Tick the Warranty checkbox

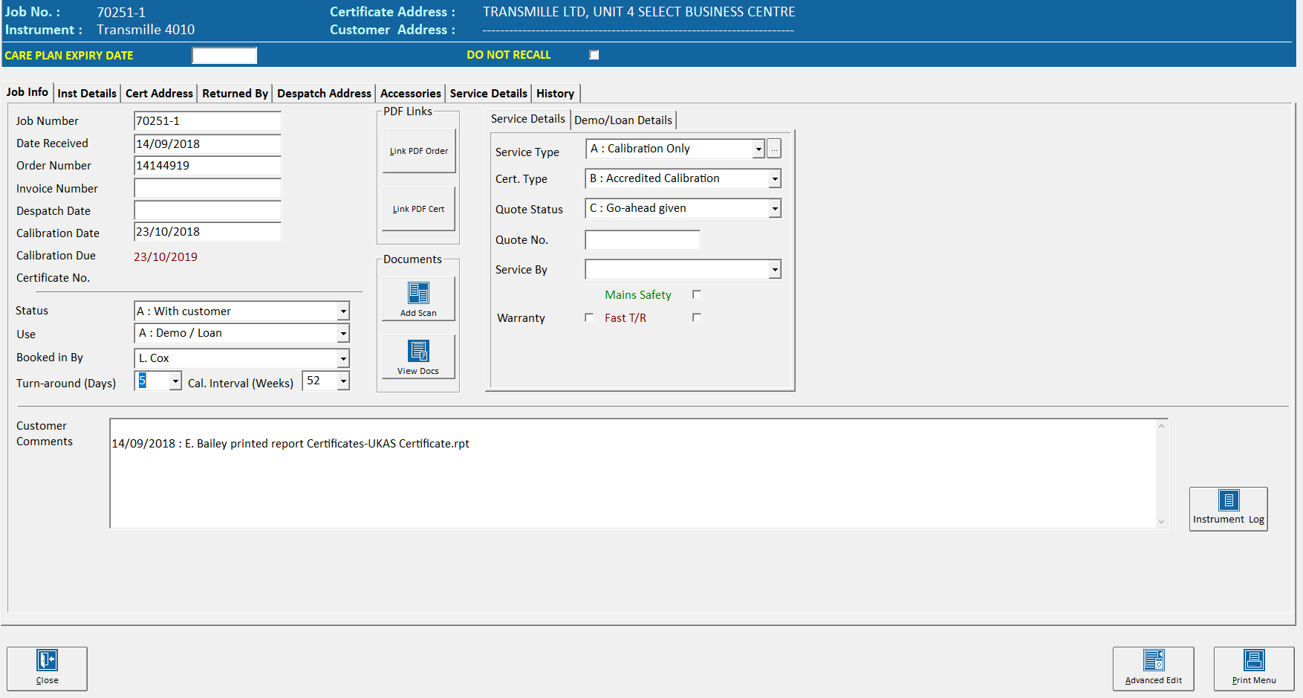589,317
